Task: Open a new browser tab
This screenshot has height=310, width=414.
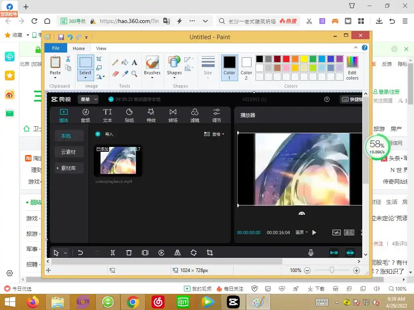Action: point(26,6)
